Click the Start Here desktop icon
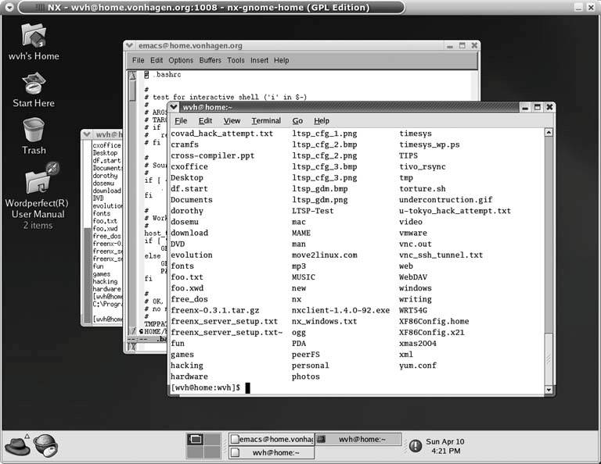601x464 pixels. (34, 83)
